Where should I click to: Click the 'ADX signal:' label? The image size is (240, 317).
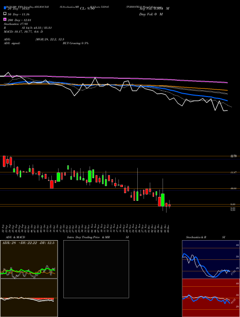pyautogui.click(x=12, y=43)
